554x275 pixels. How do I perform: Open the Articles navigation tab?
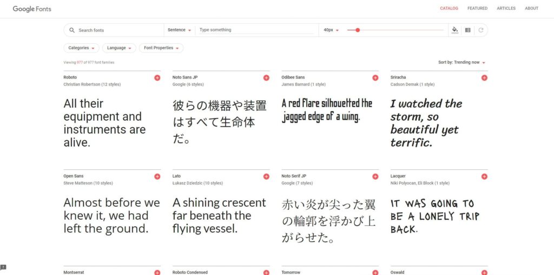(506, 9)
